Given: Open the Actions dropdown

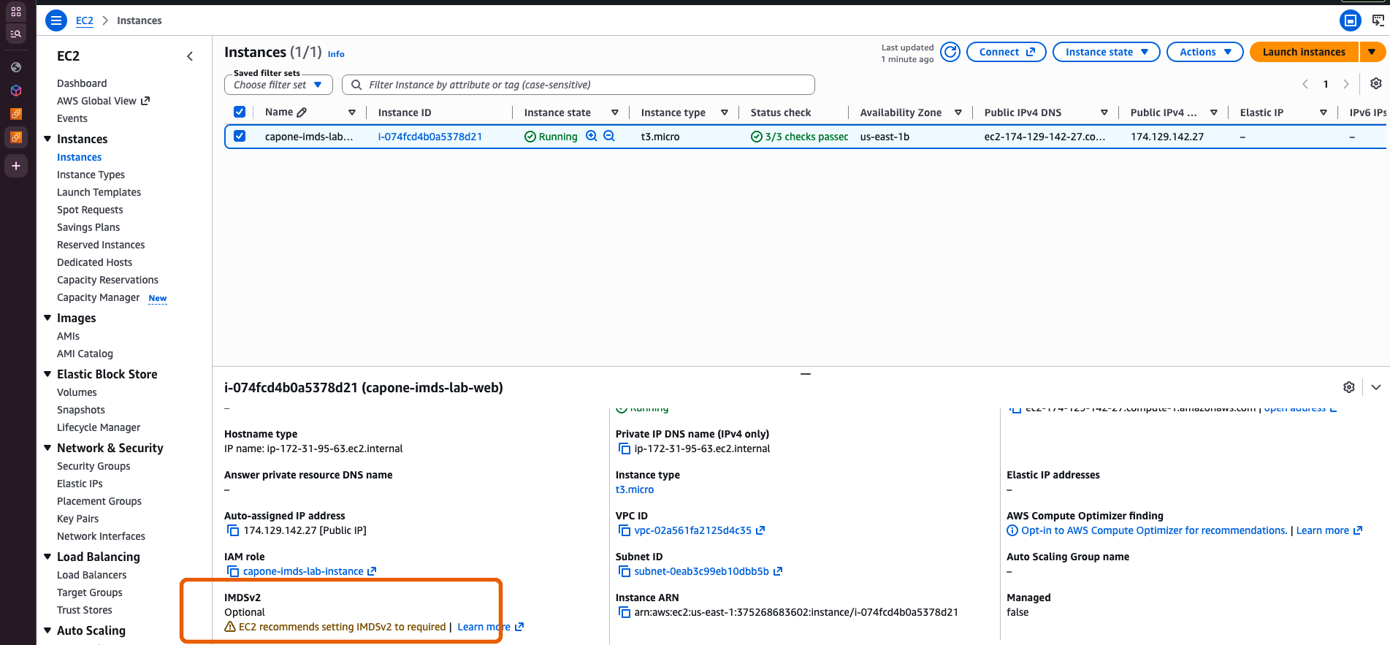Looking at the screenshot, I should pyautogui.click(x=1204, y=52).
